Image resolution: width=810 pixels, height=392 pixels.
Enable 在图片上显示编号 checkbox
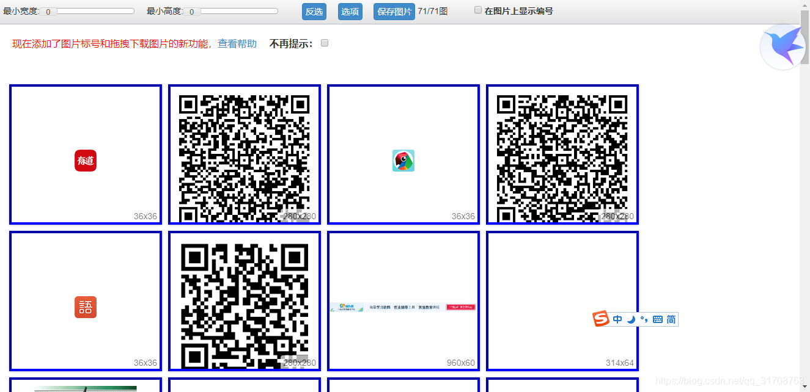(478, 10)
